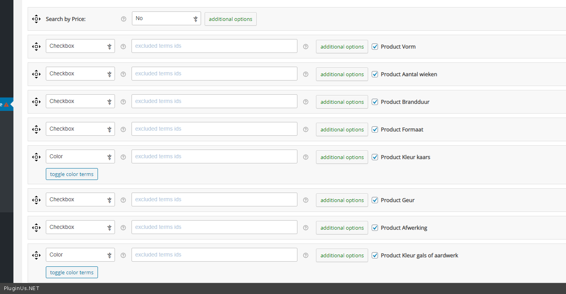
Task: Click help icon beside Search by Price label
Action: [x=123, y=19]
